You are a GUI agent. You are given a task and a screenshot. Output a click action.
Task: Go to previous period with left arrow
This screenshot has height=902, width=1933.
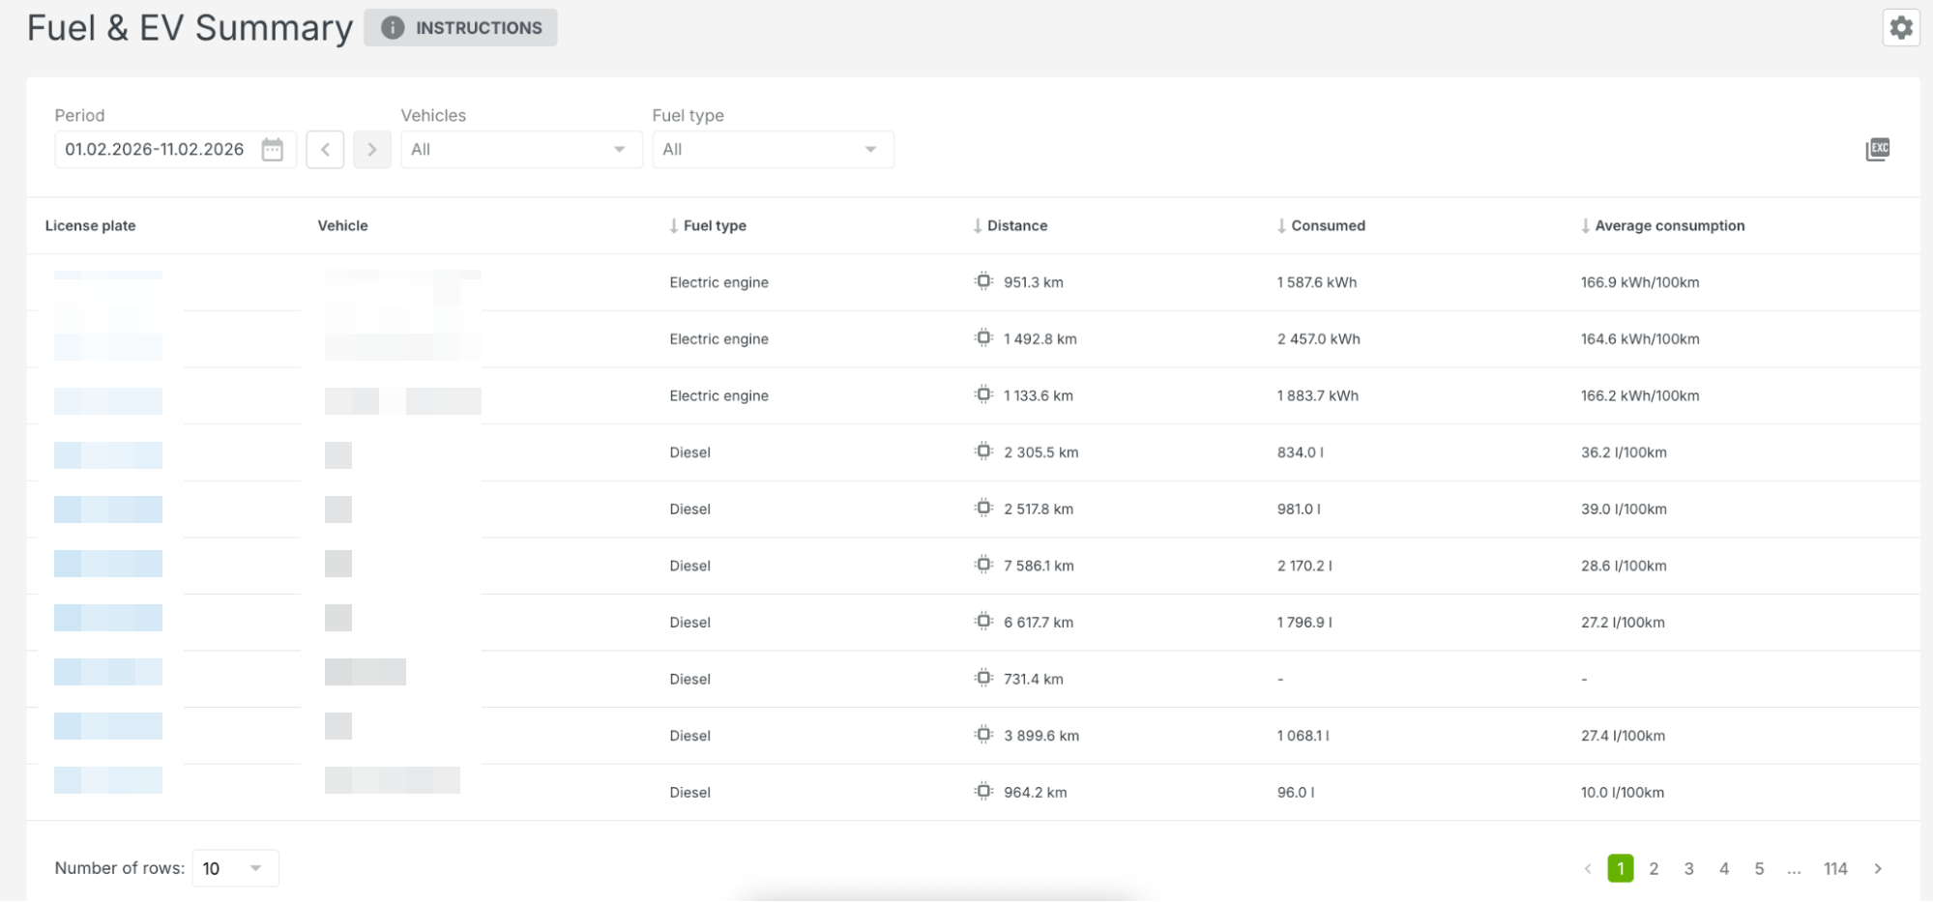[325, 150]
